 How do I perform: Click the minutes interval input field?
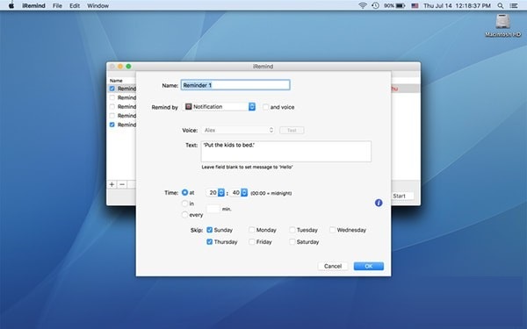213,209
